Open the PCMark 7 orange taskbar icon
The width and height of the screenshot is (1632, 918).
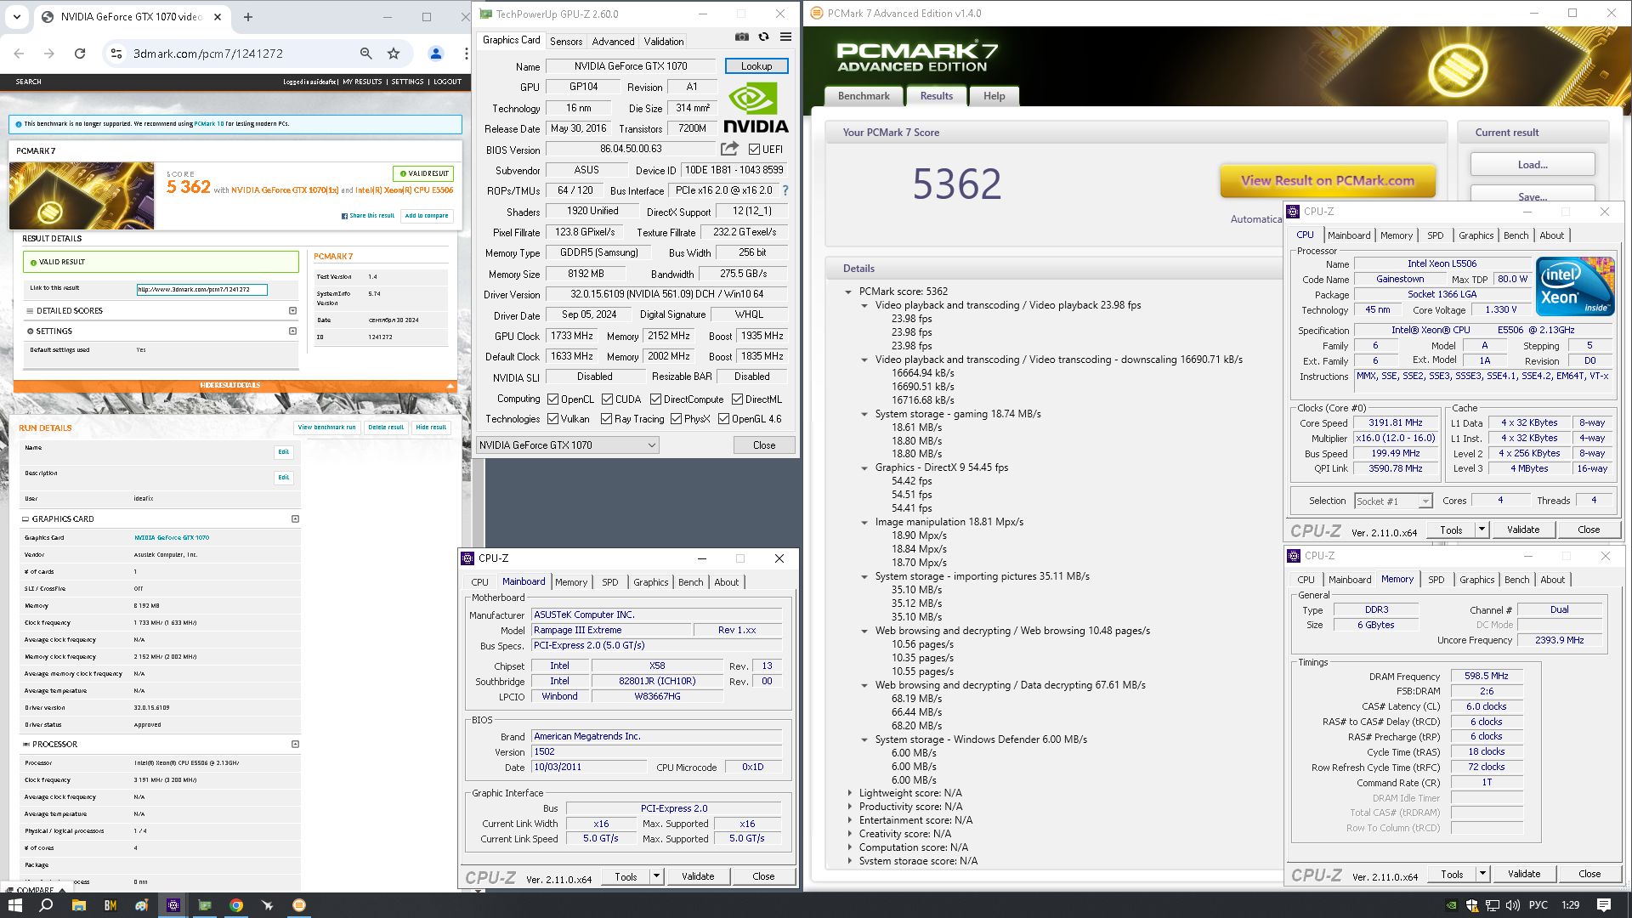pos(299,905)
